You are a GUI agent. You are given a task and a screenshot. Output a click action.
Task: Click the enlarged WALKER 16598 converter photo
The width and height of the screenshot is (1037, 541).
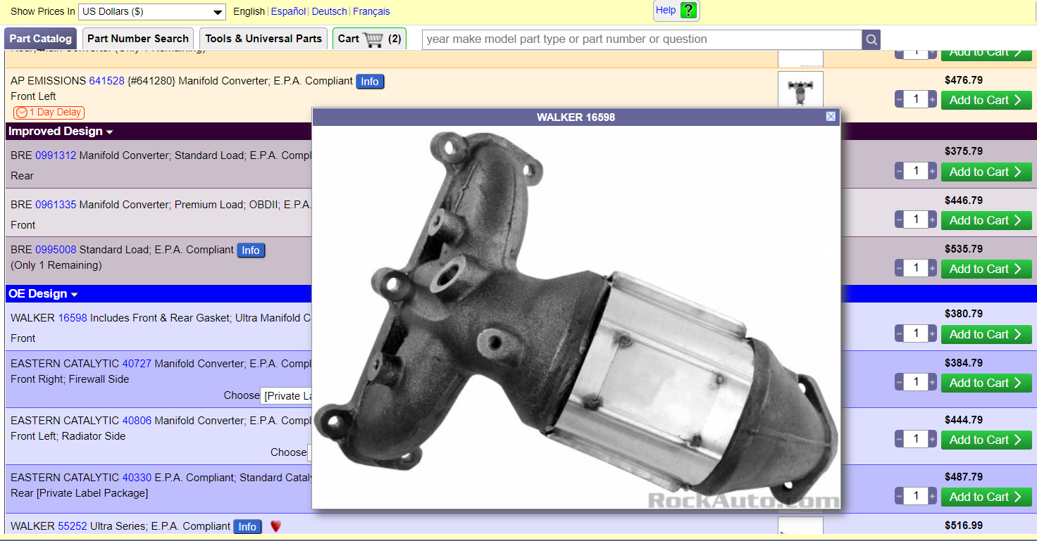(x=576, y=317)
